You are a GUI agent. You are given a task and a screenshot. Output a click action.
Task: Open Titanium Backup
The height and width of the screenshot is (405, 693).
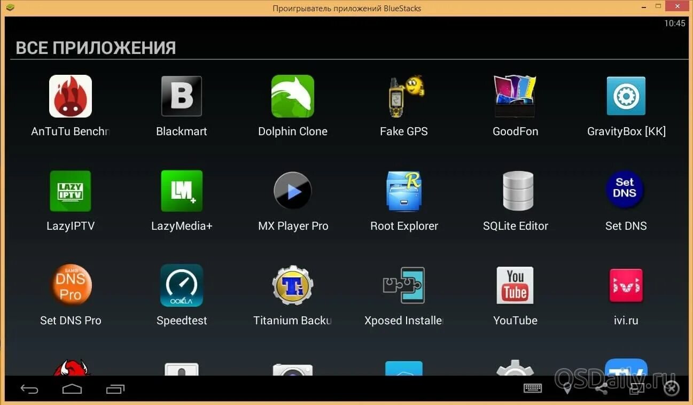click(x=293, y=285)
